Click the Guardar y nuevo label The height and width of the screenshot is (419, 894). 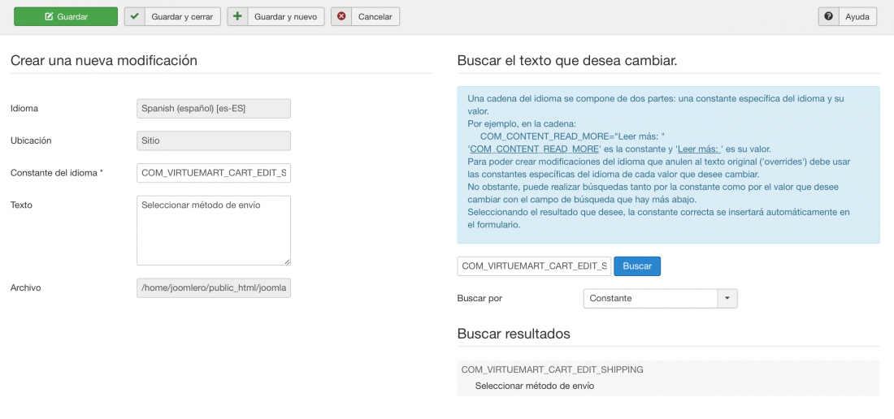[x=285, y=16]
